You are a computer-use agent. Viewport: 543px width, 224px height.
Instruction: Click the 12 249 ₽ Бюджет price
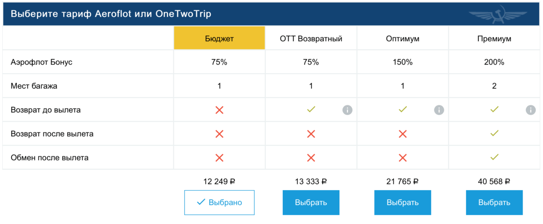pyautogui.click(x=219, y=181)
